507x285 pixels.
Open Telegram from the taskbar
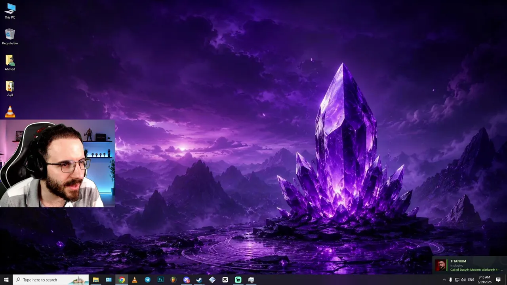(147, 280)
